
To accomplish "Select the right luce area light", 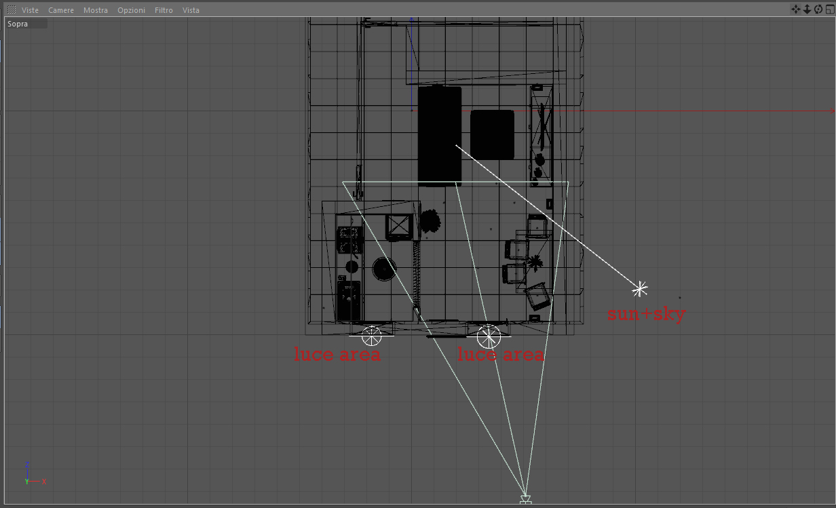I will pyautogui.click(x=489, y=336).
